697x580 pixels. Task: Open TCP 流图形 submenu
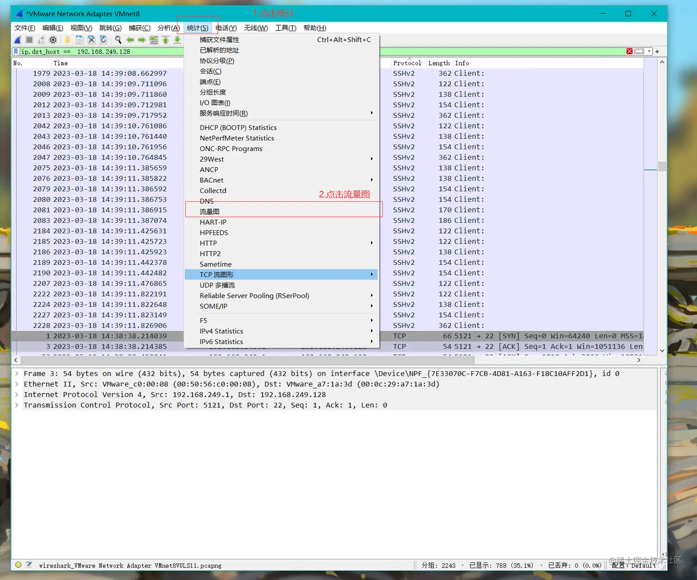(x=281, y=275)
